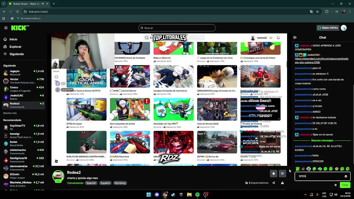Viewport: 354px width, 199px height.
Task: Click the Conversando category link
Action: point(75,183)
